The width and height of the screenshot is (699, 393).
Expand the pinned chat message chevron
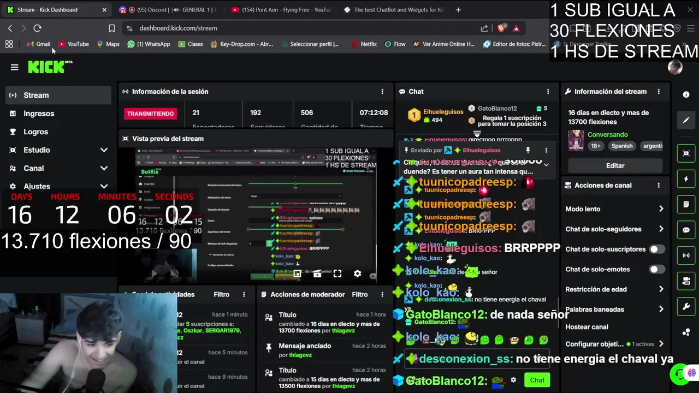click(546, 164)
